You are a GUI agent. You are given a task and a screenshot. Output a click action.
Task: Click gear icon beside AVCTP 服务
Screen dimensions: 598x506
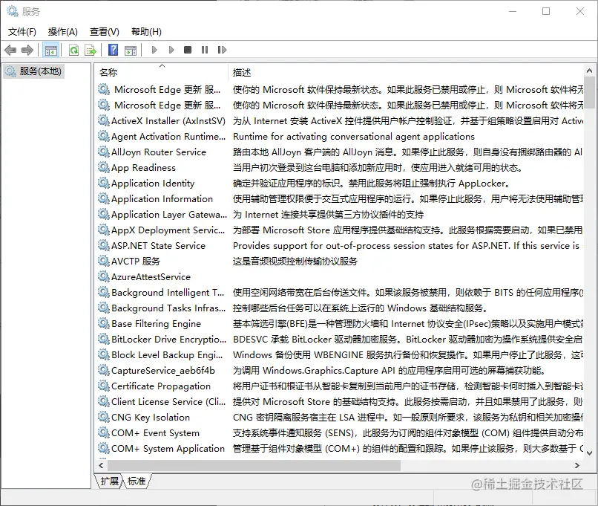pyautogui.click(x=104, y=261)
